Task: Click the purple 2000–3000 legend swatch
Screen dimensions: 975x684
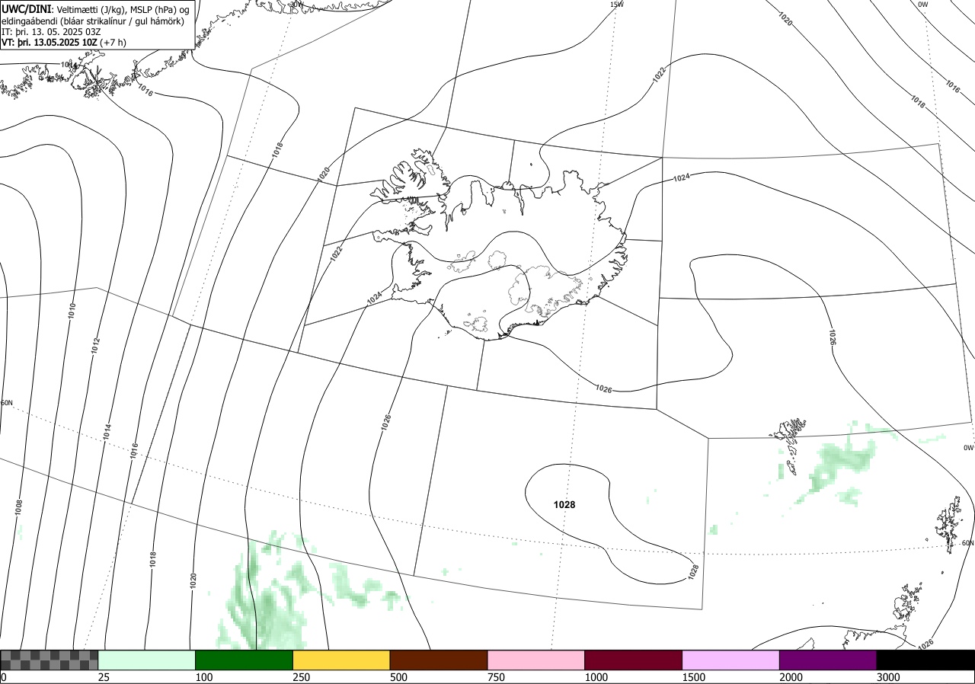Action: click(x=828, y=660)
